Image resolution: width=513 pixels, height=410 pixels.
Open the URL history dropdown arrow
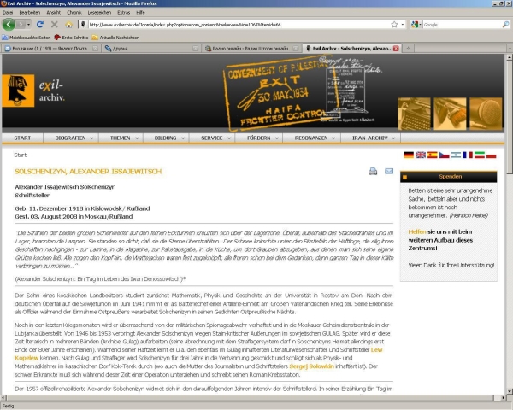coord(403,25)
